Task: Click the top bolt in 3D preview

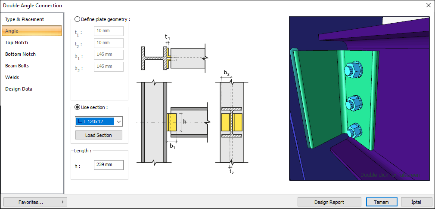Action: tap(352, 70)
